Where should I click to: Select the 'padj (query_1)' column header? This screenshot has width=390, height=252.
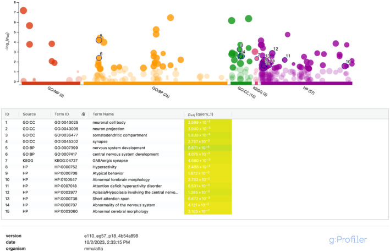[x=200, y=114]
